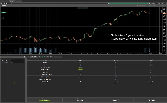Select the Trade statistics tab
The height and width of the screenshot is (103, 167).
[34, 57]
